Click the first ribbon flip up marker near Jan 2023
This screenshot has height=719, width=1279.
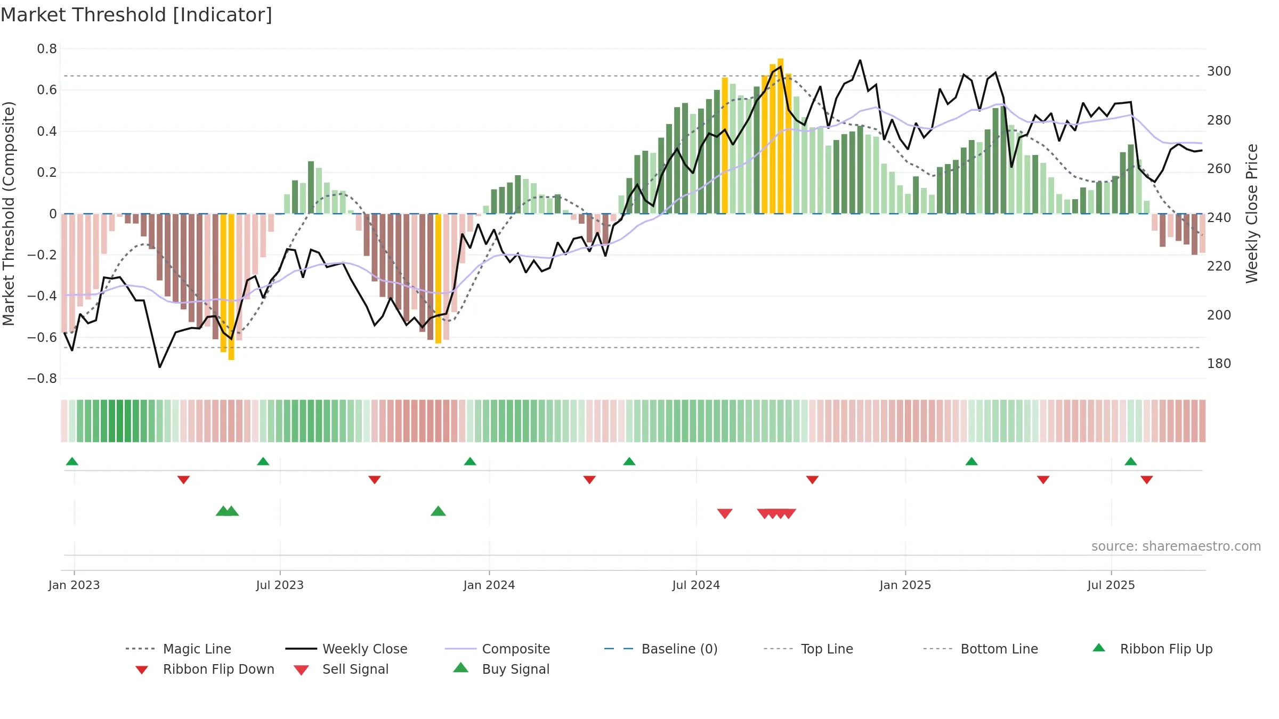pyautogui.click(x=72, y=461)
